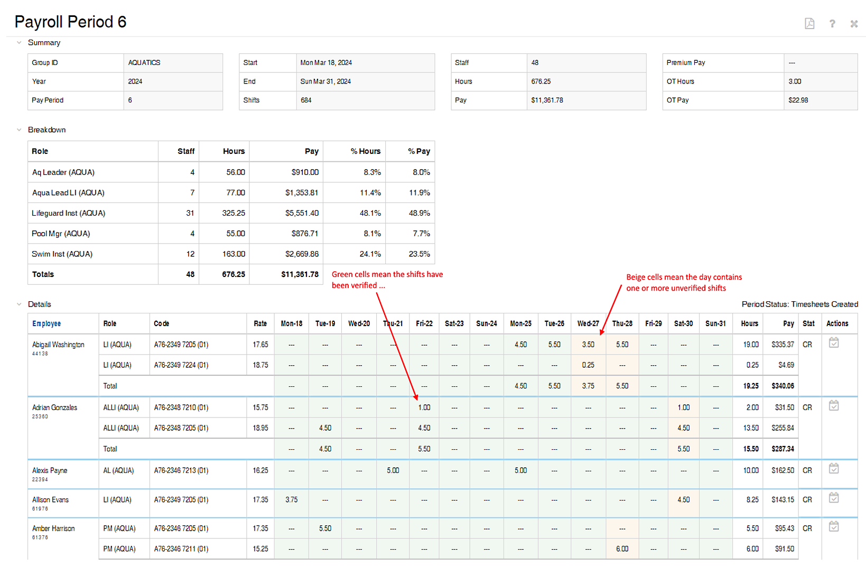Select CR status for Alexis Payne
The image size is (866, 566).
click(807, 470)
